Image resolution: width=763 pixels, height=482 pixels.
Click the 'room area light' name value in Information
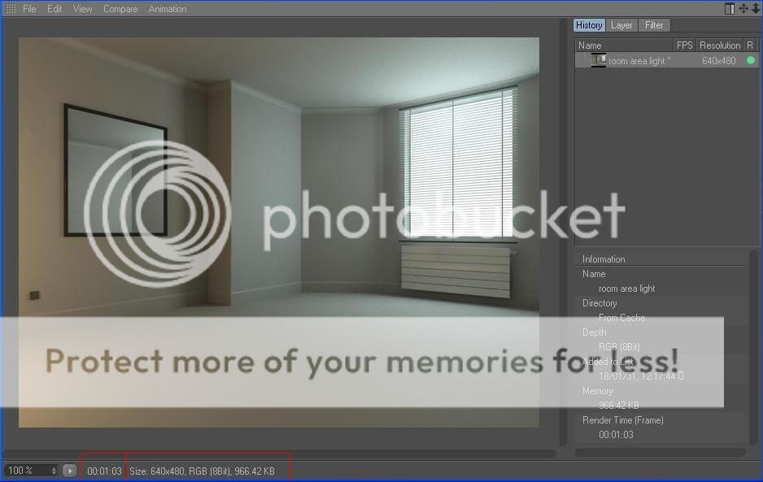626,289
